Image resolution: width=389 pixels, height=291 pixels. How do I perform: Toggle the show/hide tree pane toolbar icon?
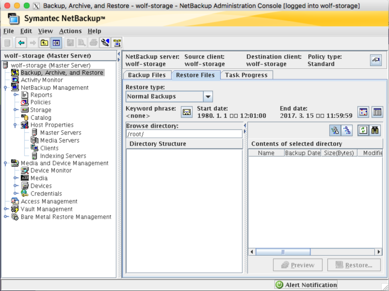point(56,43)
